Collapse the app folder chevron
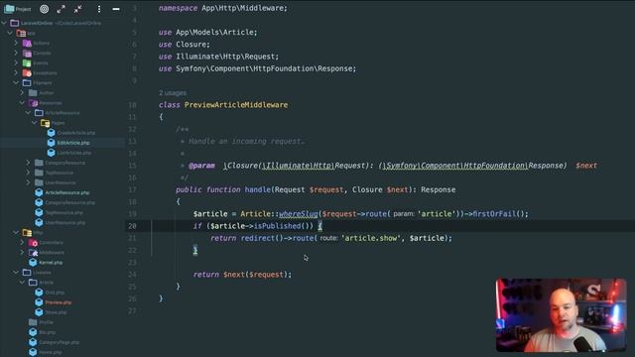Screen dimensions: 635x357 [x=10, y=33]
